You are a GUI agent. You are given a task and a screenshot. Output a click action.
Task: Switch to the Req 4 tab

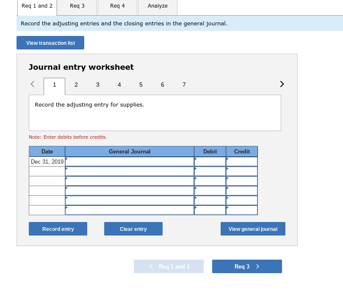tap(117, 6)
